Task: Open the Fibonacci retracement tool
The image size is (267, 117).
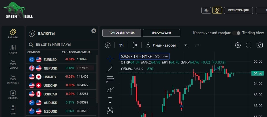Action: [x=110, y=79]
